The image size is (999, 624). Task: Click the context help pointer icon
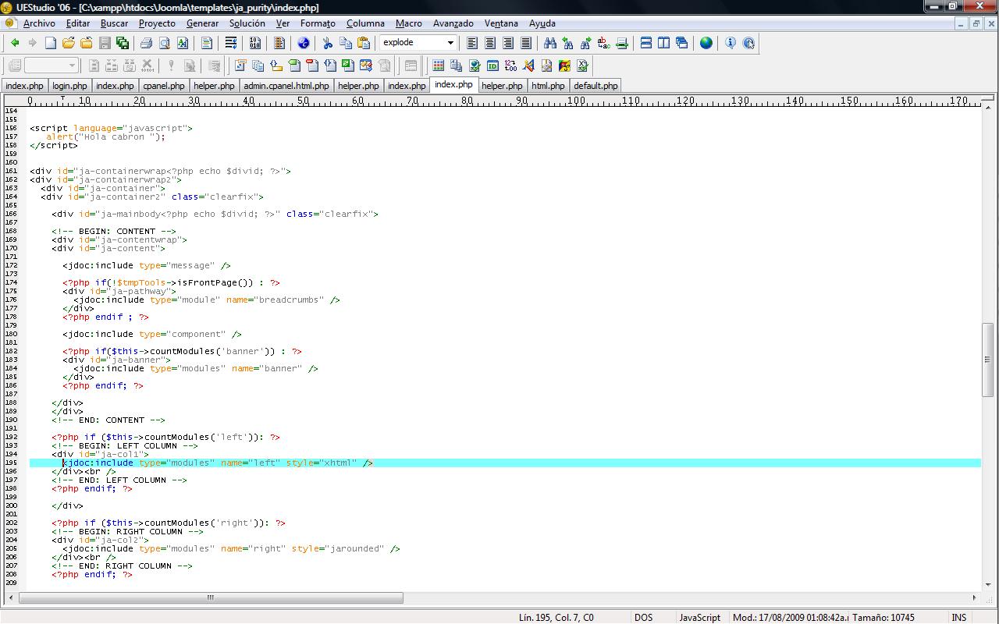tap(748, 43)
